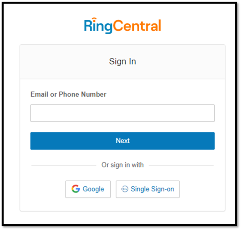Click the RingCentral logo at top

(x=122, y=26)
